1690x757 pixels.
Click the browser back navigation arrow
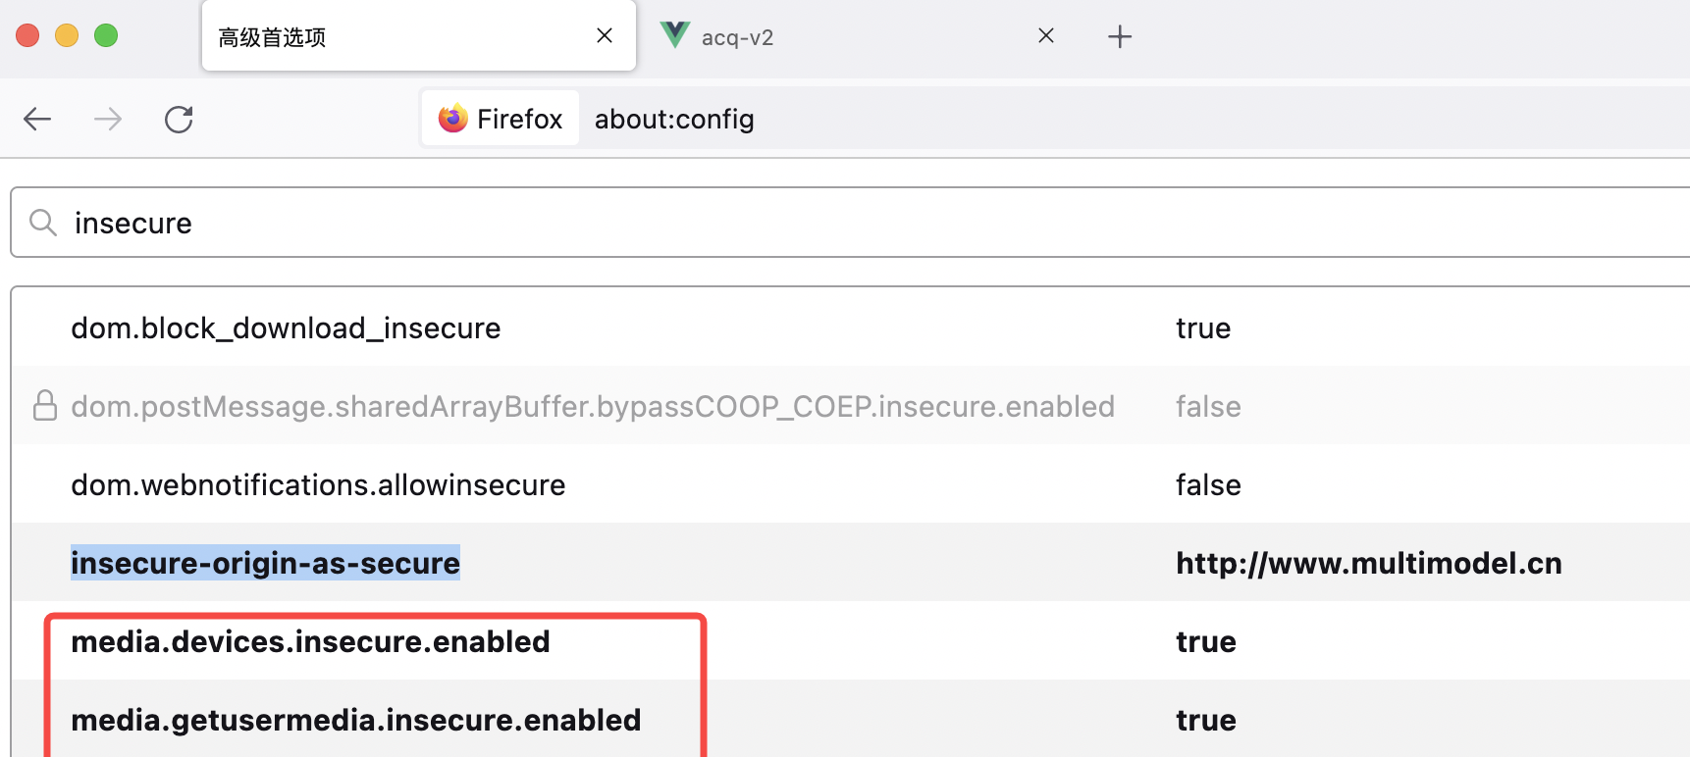(x=36, y=119)
